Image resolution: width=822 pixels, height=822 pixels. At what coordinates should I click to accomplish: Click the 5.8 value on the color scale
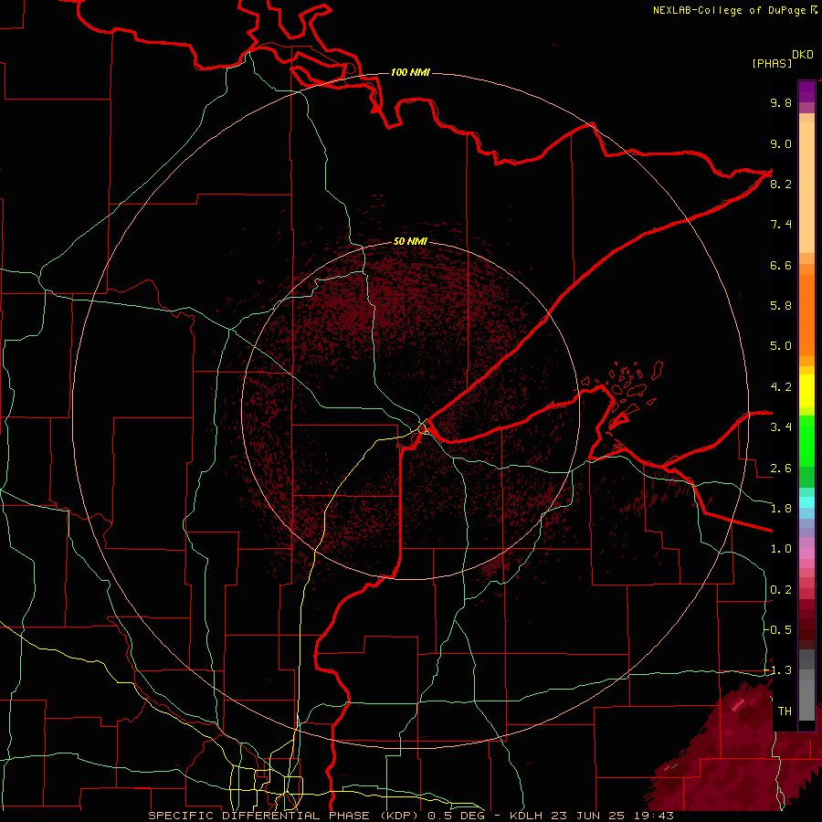[x=781, y=306]
